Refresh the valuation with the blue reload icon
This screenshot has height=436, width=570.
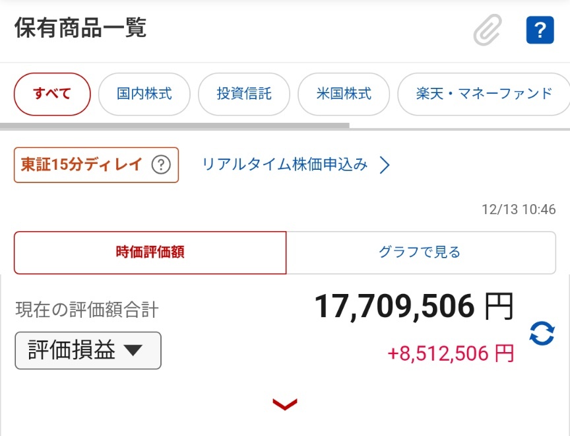coord(542,333)
